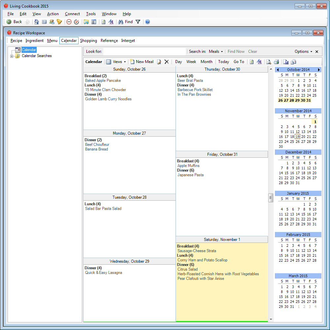This screenshot has height=330, width=330.
Task: Switch calendar to Month view
Action: pos(206,62)
